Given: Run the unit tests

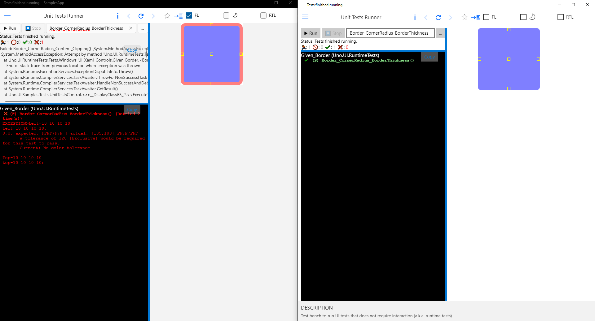Looking at the screenshot, I should click(x=10, y=28).
